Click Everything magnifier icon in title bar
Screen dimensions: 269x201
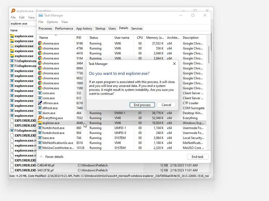point(13,11)
